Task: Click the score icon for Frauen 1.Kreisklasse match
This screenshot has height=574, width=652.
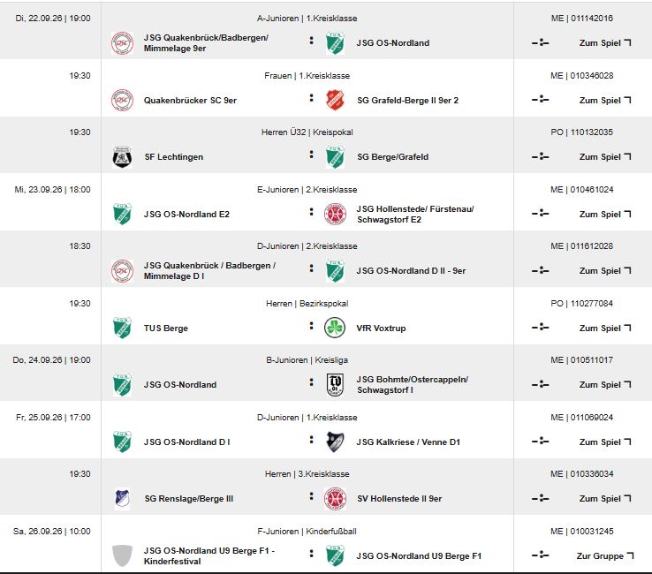Action: 540,100
